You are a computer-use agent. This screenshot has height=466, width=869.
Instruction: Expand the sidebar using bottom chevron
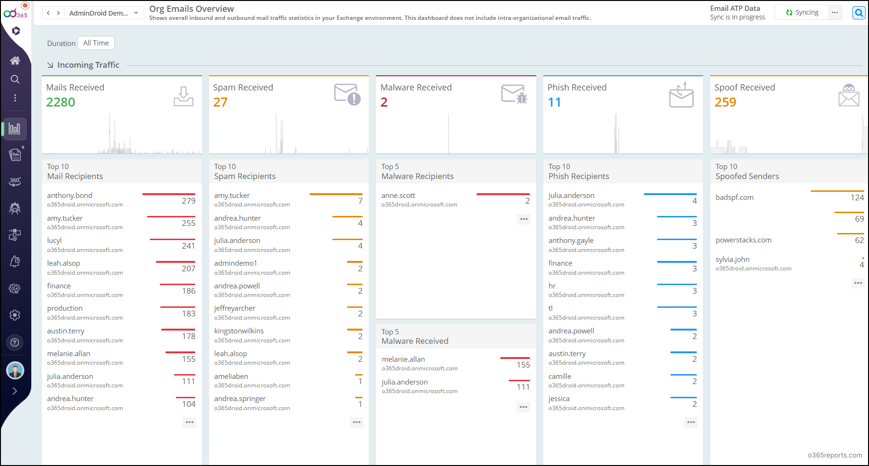pos(15,391)
